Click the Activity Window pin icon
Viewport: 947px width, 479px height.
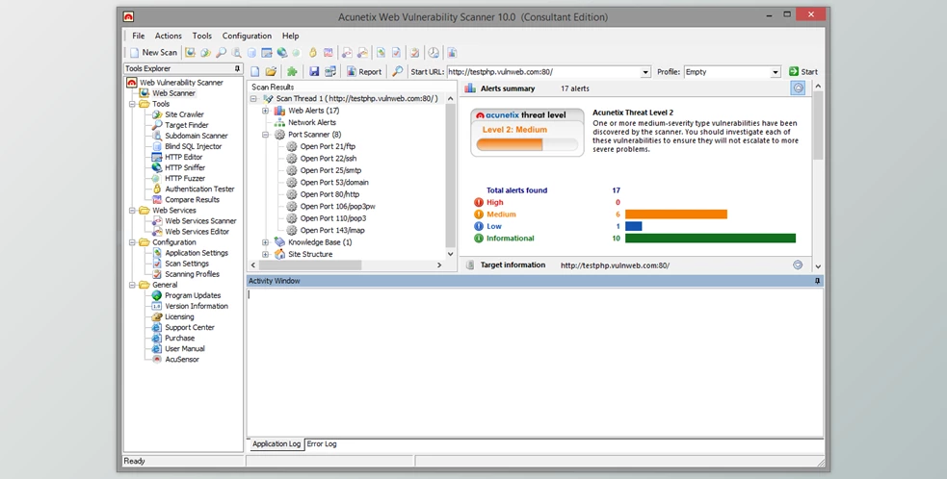818,281
